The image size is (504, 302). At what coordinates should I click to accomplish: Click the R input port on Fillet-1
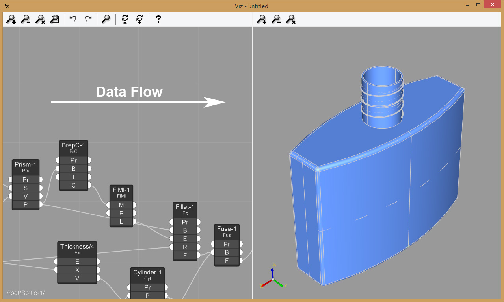tap(171, 247)
